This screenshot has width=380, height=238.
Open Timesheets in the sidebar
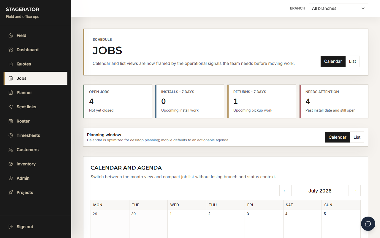36,135
